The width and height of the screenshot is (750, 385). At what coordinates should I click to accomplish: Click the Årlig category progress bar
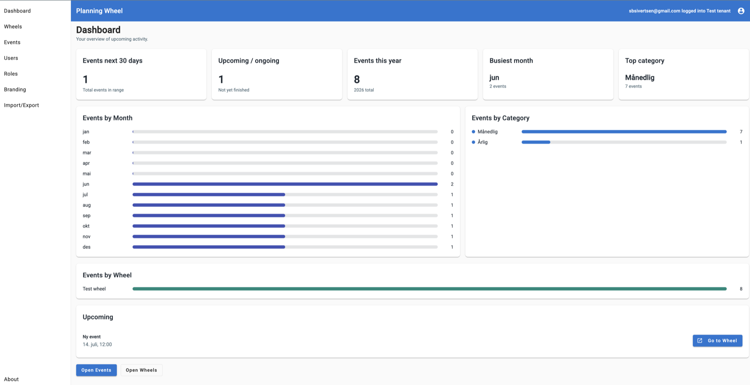tap(624, 142)
